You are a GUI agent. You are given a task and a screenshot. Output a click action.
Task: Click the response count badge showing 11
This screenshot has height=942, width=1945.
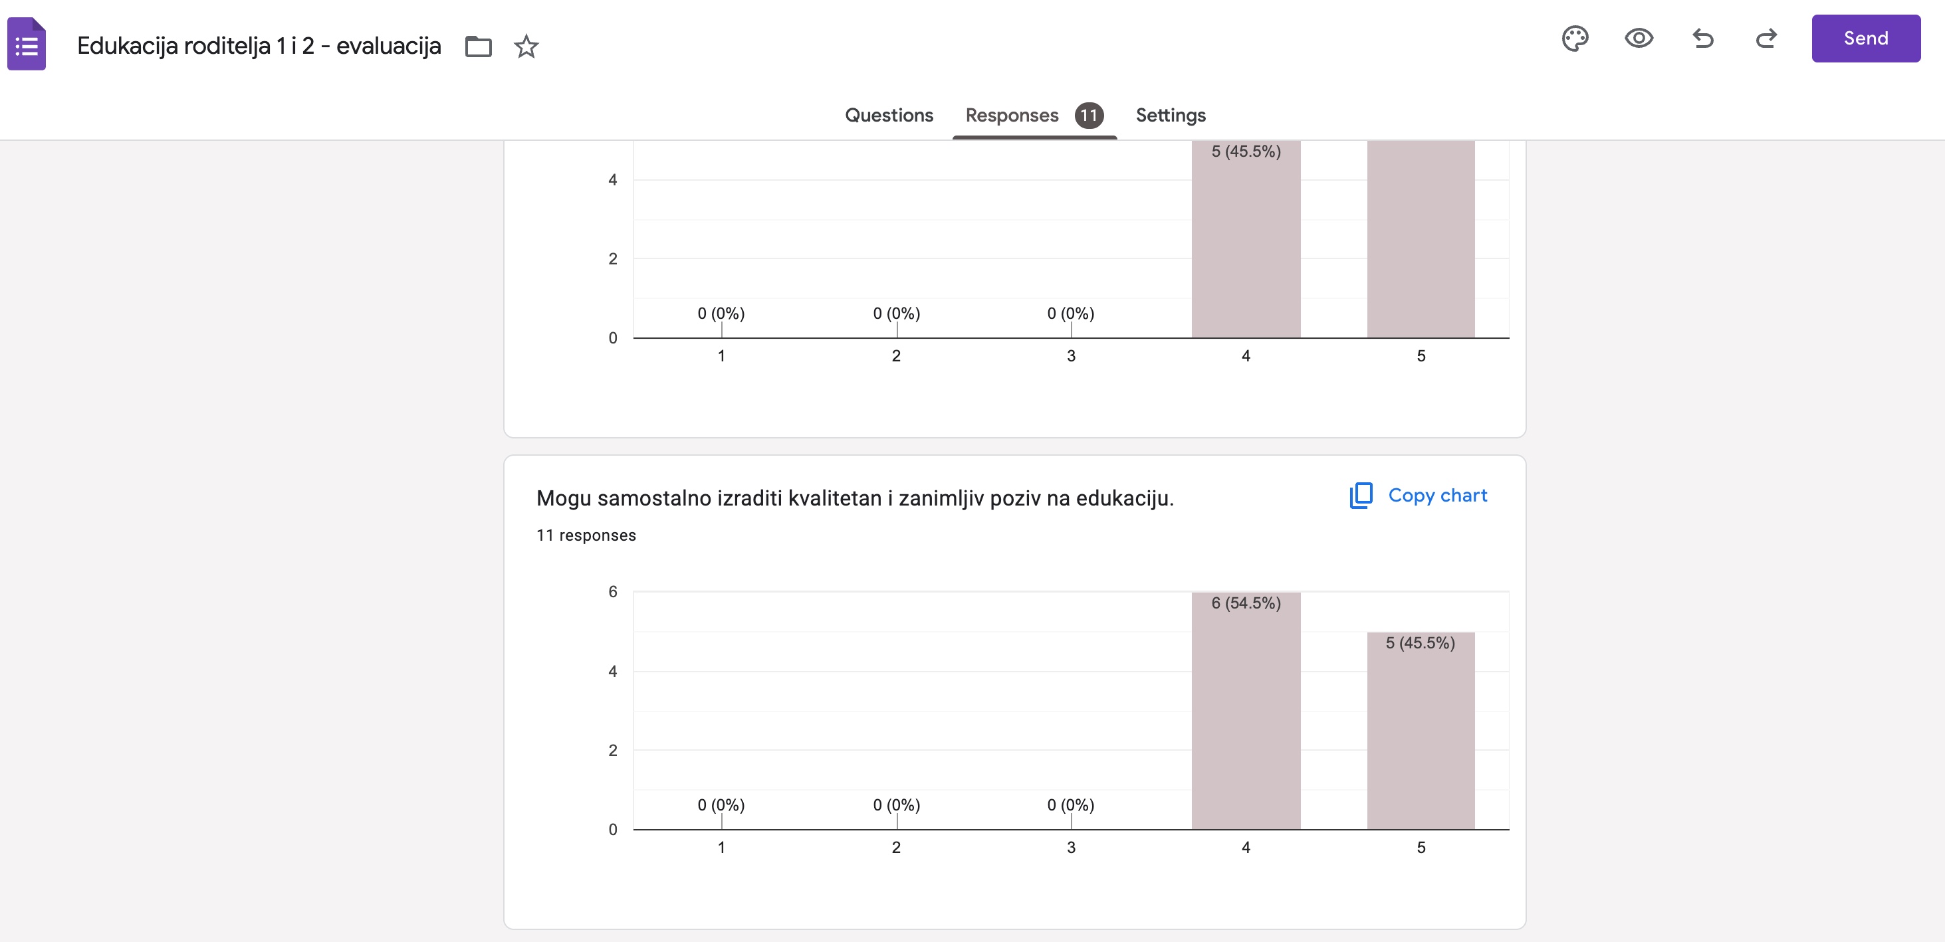(1088, 114)
